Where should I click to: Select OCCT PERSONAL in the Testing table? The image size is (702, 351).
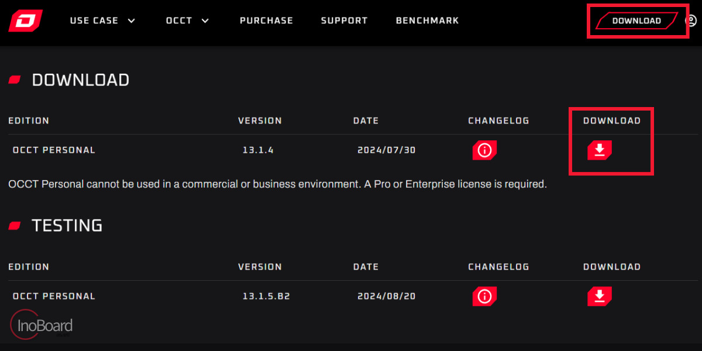pyautogui.click(x=54, y=297)
